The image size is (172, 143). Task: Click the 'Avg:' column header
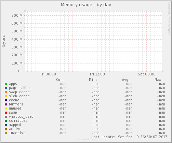click(126, 80)
